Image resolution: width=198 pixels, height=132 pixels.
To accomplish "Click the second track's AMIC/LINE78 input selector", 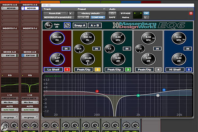I will [x=30, y=99].
